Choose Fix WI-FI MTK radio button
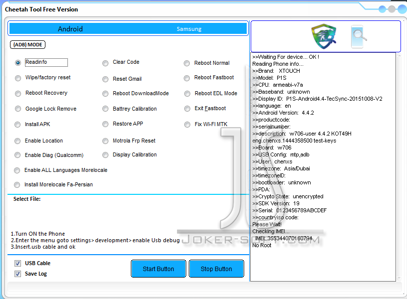Screen dimensions: 407x299 point(187,125)
